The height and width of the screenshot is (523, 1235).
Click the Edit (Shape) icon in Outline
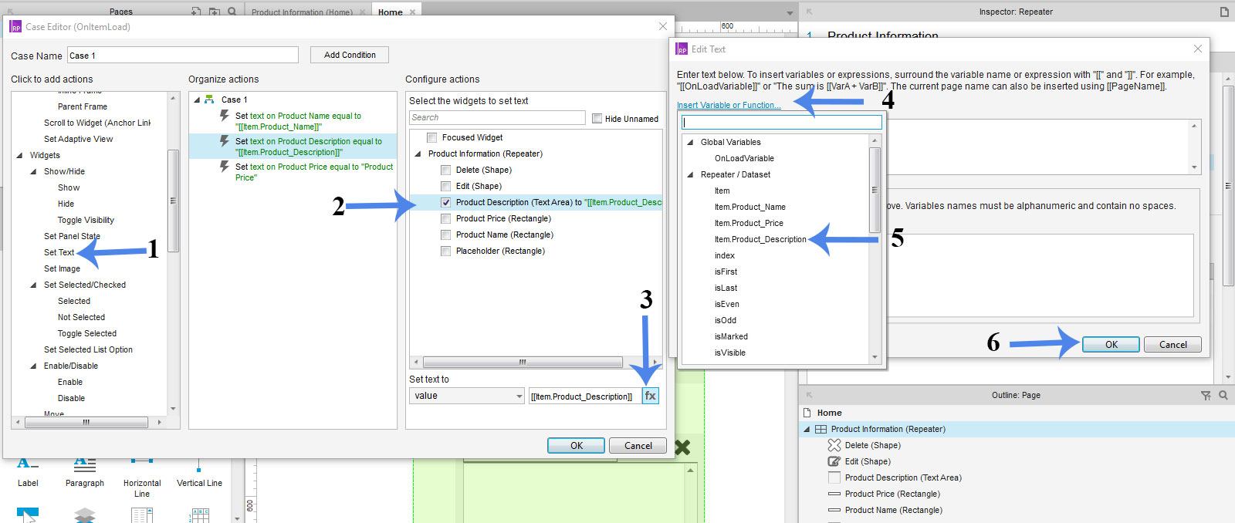tap(834, 461)
